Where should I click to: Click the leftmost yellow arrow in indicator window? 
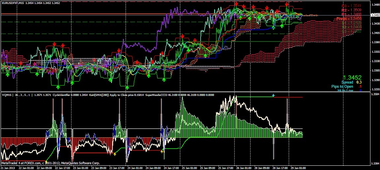[x=115, y=154]
